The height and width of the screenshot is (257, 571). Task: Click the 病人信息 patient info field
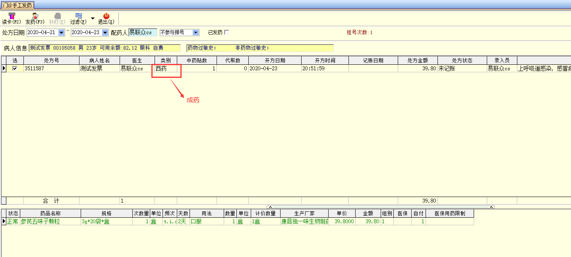105,48
